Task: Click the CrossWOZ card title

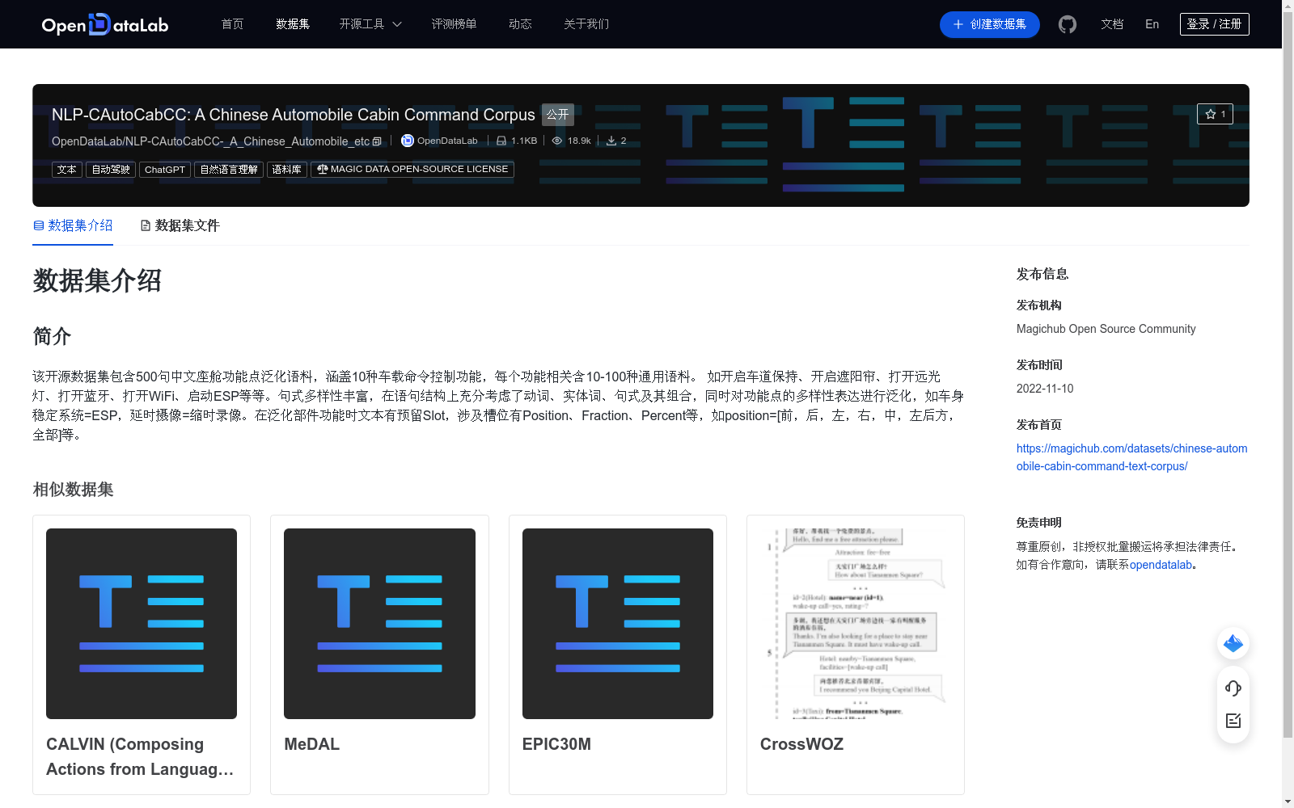Action: tap(801, 744)
